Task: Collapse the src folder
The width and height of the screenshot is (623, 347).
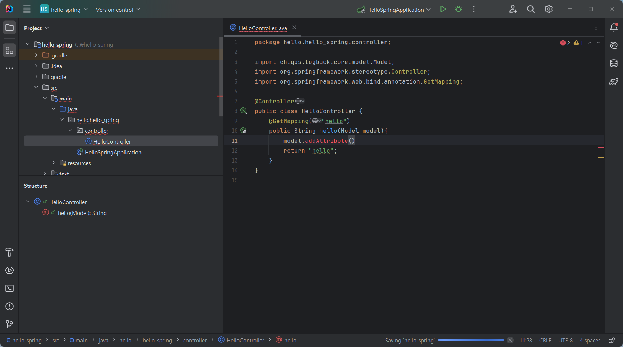Action: pos(36,87)
